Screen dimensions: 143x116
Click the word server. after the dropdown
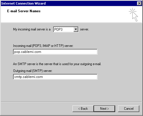pyautogui.click(x=84, y=29)
